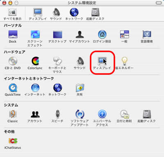The height and width of the screenshot is (157, 164).
Task: Open the CD と DVD preferences icon
Action: point(13,61)
